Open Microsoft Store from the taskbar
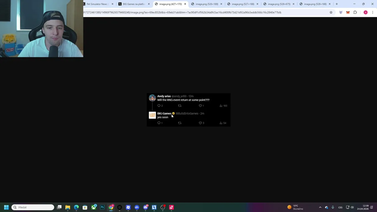The width and height of the screenshot is (377, 212). 85,207
